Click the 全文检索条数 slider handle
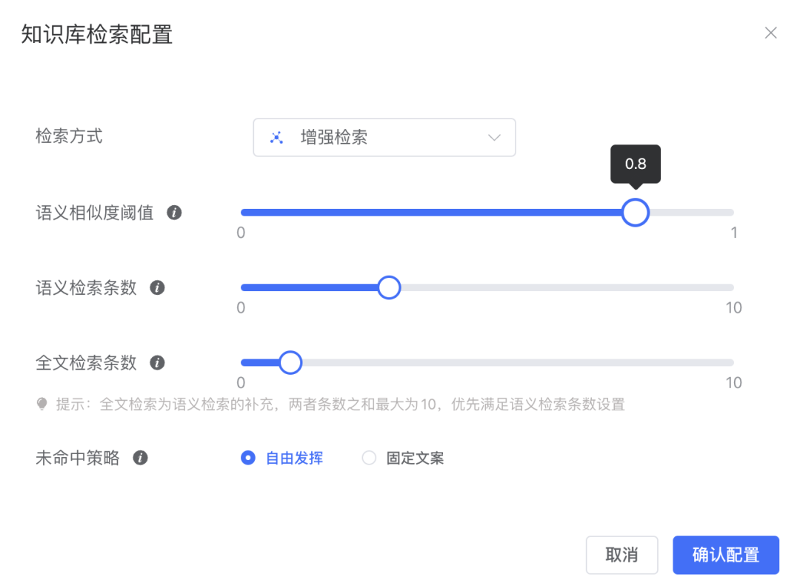 coord(290,362)
